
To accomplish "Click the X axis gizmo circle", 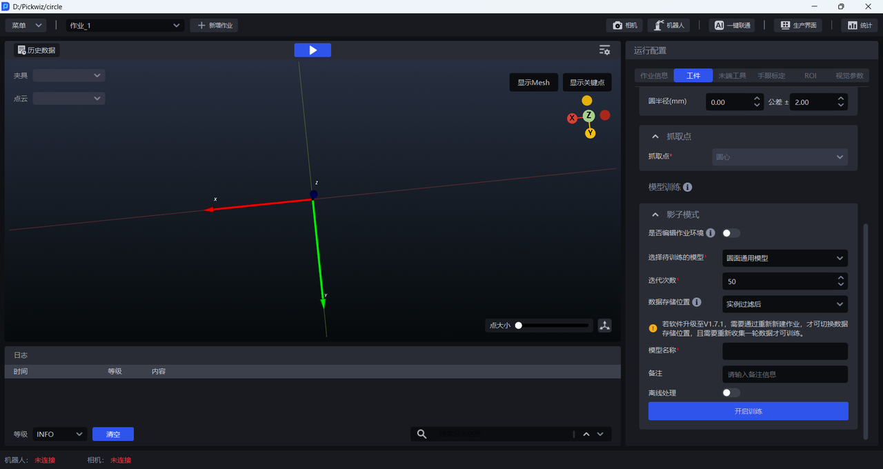I will coord(572,119).
